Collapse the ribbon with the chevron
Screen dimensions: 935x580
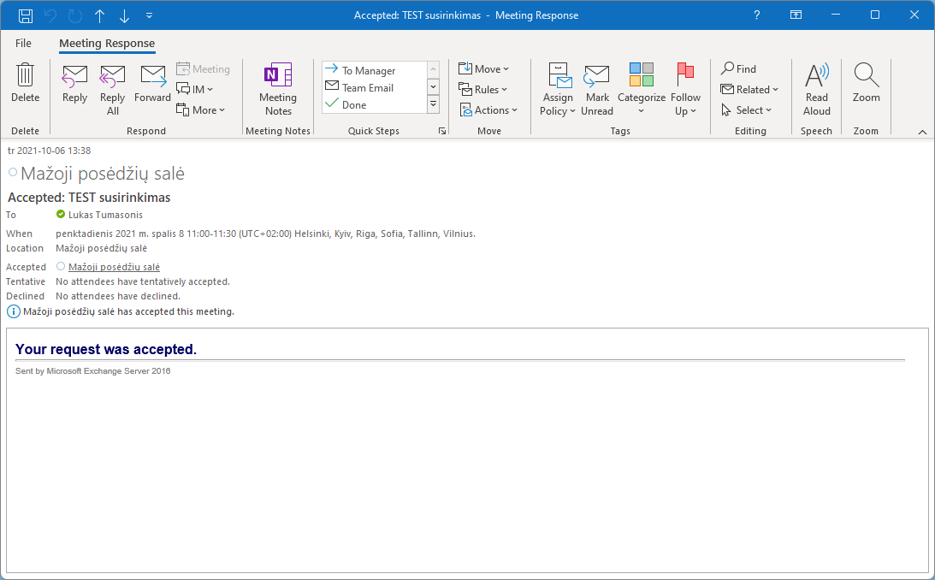point(922,132)
